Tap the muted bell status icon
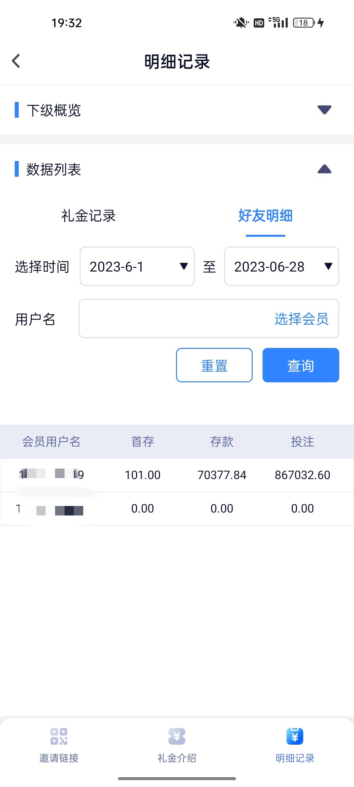Viewport: 354px width, 787px height. click(241, 23)
